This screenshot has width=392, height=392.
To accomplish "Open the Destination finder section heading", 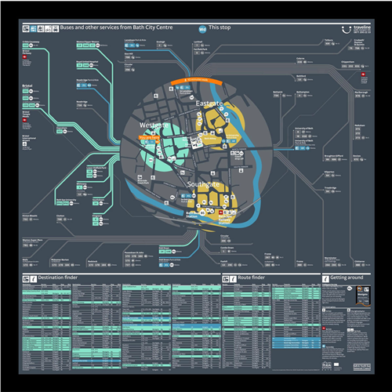I will click(58, 278).
